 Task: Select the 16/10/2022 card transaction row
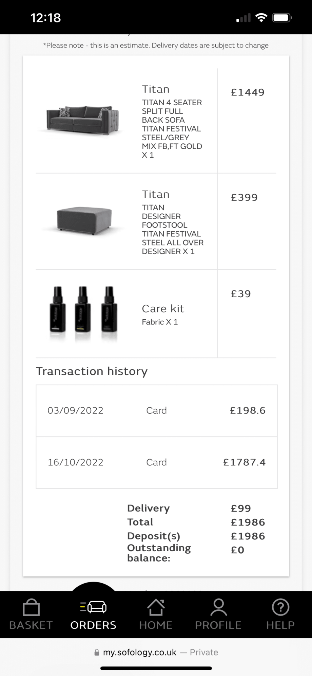tap(157, 463)
